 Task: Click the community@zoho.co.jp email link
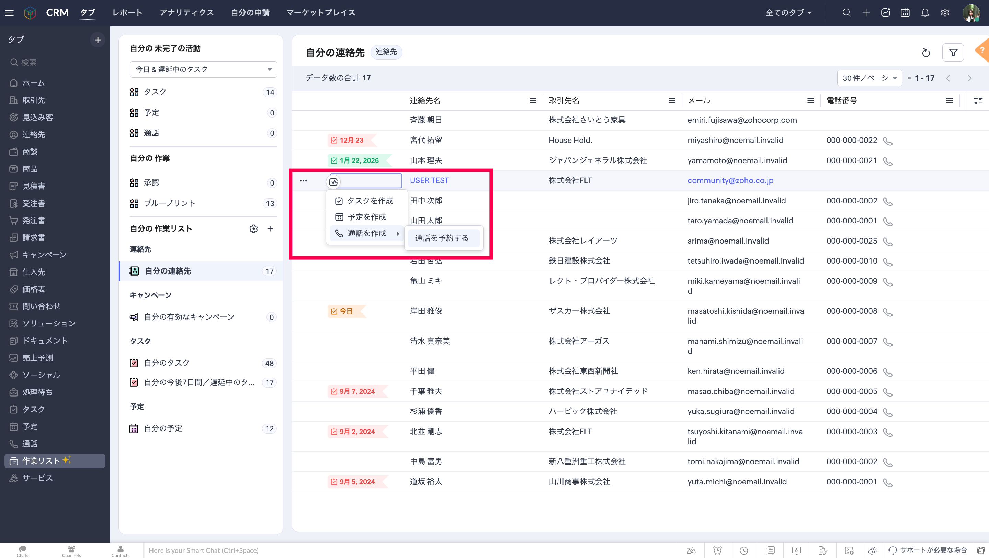[x=730, y=180]
